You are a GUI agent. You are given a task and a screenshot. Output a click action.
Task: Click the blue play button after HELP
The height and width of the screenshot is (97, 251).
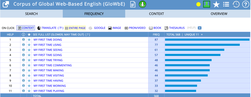[199, 28]
